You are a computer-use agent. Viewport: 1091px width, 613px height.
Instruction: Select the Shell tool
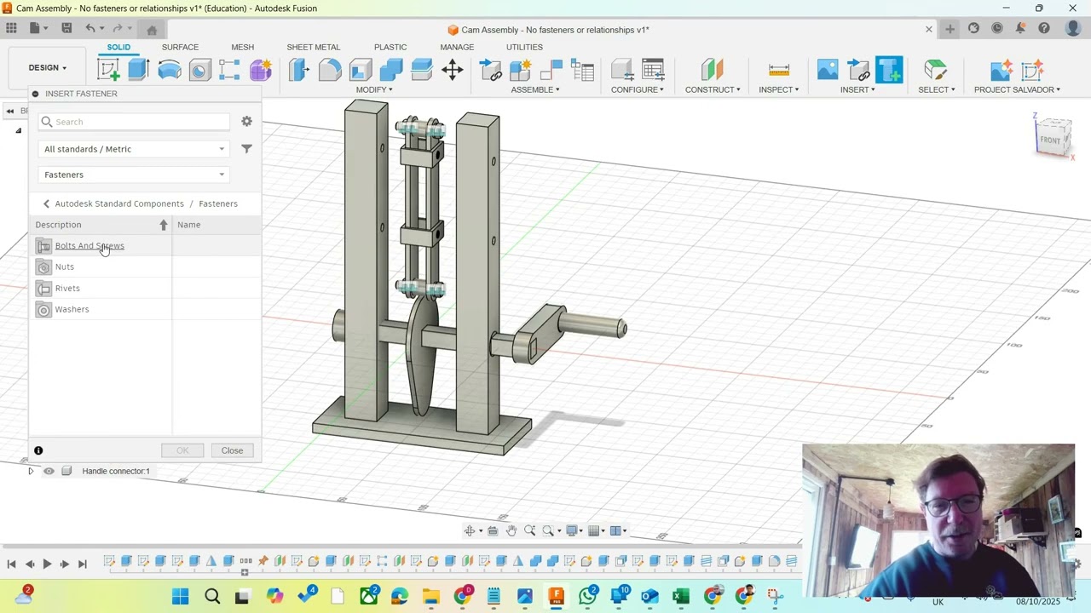pos(361,70)
